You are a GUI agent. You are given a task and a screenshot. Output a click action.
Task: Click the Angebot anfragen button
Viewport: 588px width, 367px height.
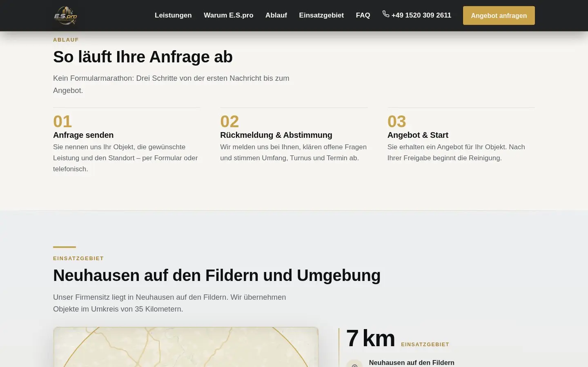point(499,15)
